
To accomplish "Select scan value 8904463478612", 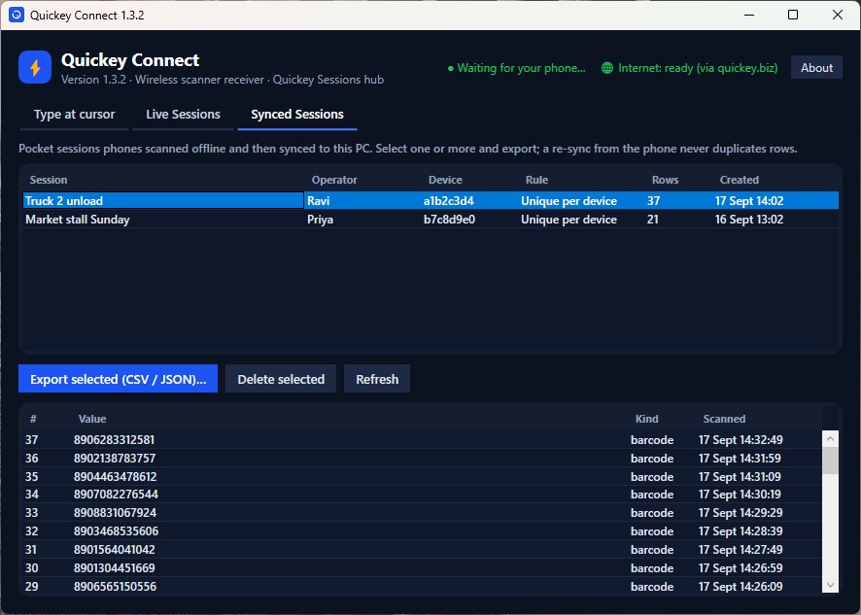I will click(x=422, y=477).
